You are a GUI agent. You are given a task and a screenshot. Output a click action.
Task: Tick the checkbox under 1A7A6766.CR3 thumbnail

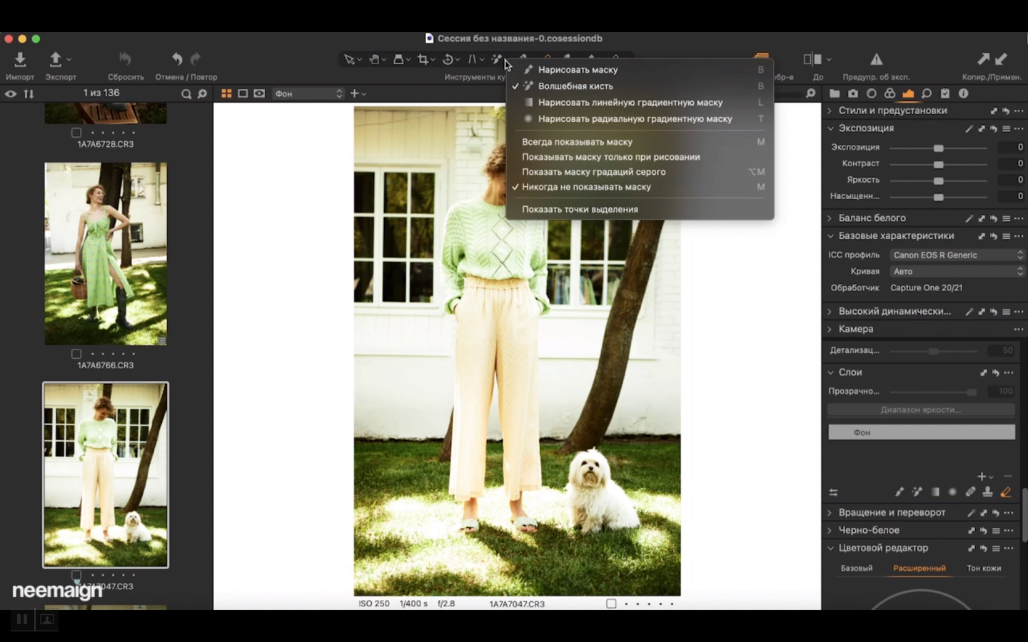[76, 354]
